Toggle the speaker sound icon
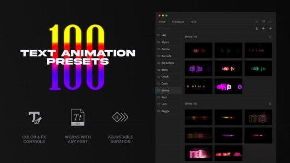 pyautogui.click(x=264, y=29)
